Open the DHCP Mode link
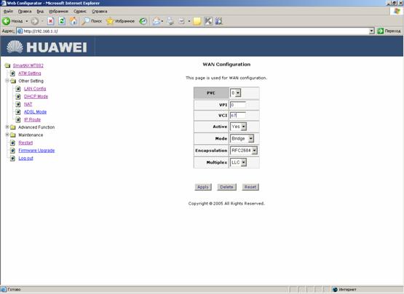 click(36, 96)
